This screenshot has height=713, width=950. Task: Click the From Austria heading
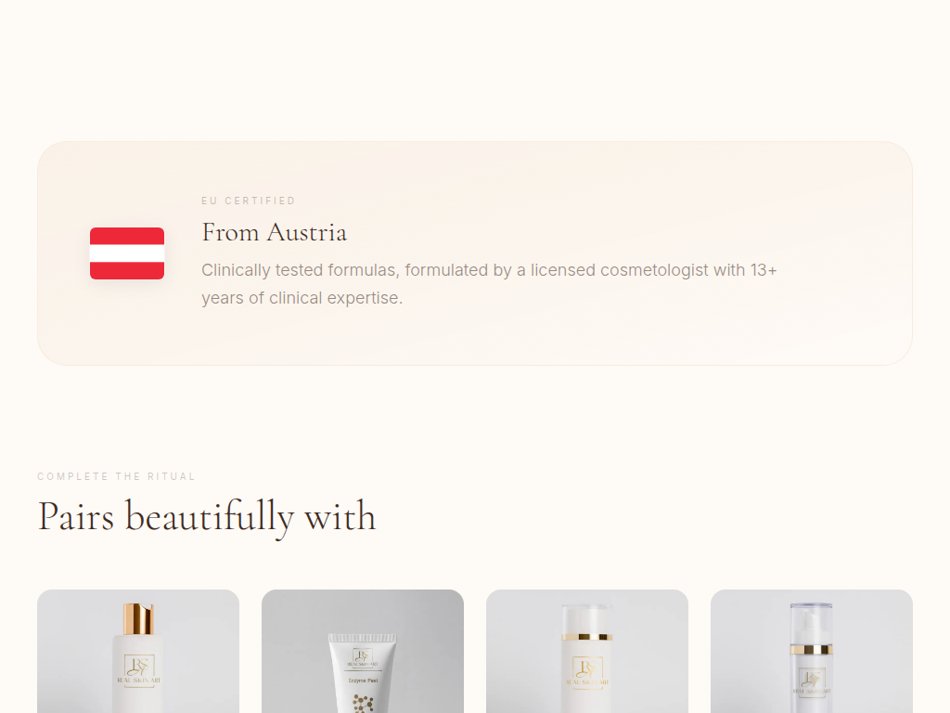pos(275,232)
